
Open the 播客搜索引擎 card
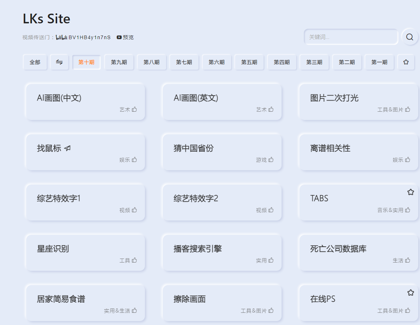(222, 253)
